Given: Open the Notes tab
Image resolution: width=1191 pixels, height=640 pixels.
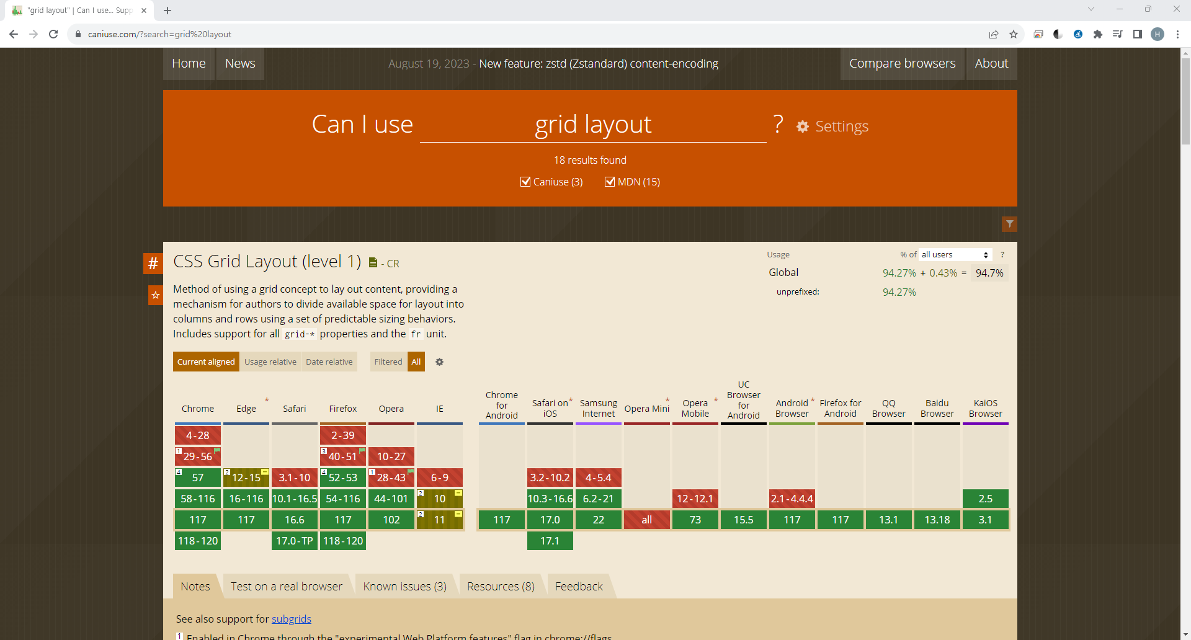Looking at the screenshot, I should pos(195,586).
